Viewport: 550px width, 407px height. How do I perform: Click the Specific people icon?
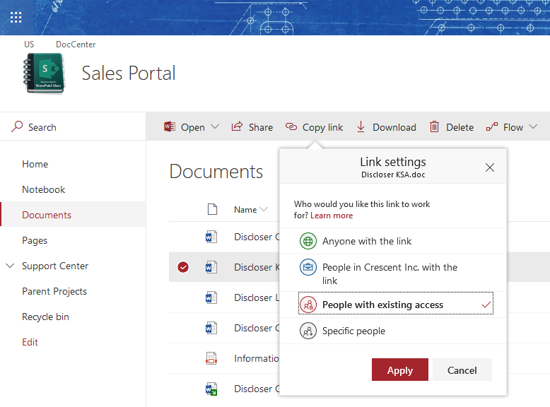pyautogui.click(x=308, y=331)
